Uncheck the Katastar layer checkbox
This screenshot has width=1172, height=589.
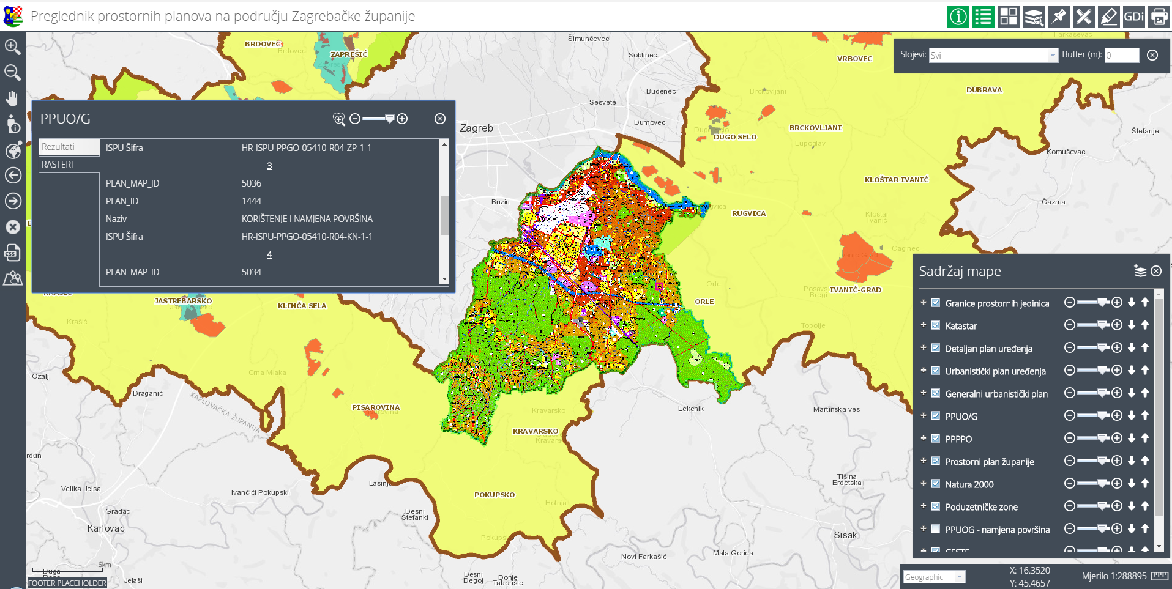click(935, 325)
